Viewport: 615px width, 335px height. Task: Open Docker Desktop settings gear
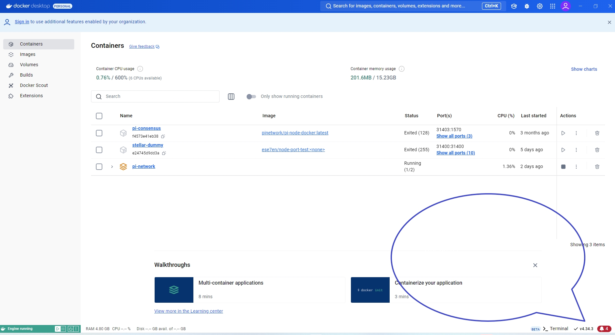[x=540, y=6]
